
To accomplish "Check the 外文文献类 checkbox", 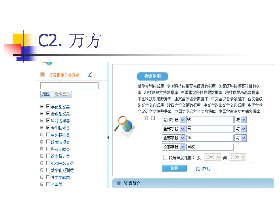I will coord(48,177).
